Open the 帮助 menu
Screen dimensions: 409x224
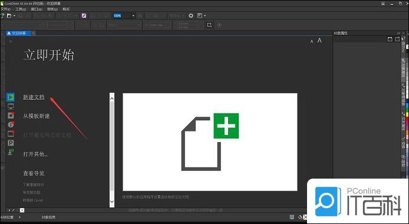pyautogui.click(x=52, y=9)
